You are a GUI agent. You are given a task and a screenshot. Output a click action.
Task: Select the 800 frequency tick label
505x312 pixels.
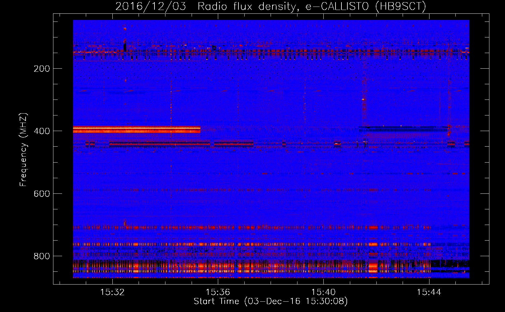pyautogui.click(x=42, y=256)
